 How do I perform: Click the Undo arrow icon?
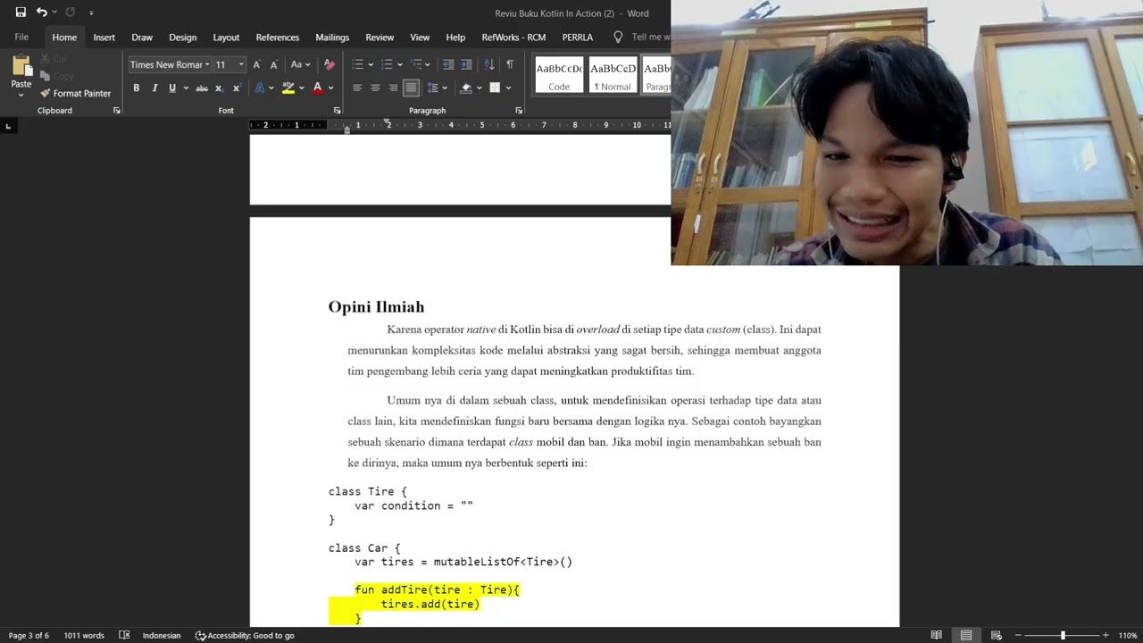(41, 13)
